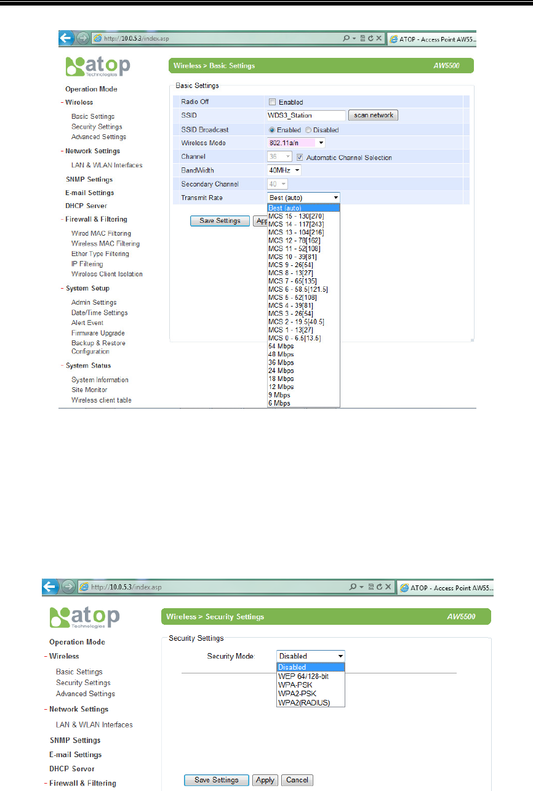Click ATOP Access Point tab, Security Settings browser
Screen dimensions: 533x791
click(444, 588)
